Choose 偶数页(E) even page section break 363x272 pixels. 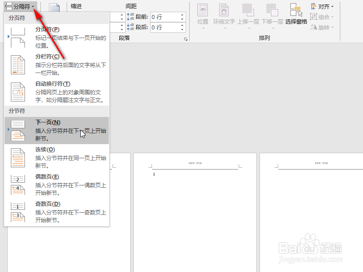tap(57, 185)
